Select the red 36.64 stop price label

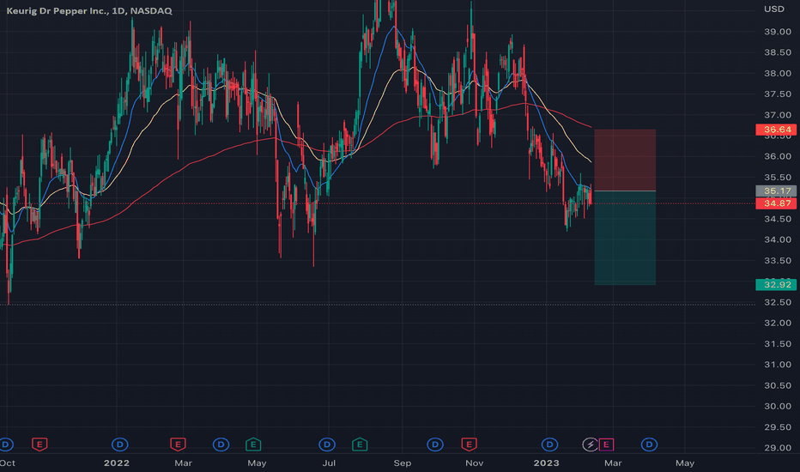tap(776, 130)
